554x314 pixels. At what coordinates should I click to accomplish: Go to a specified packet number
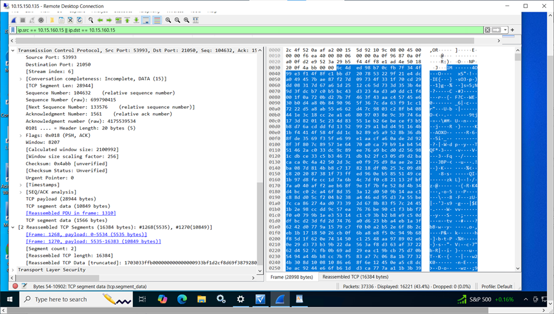point(118,20)
